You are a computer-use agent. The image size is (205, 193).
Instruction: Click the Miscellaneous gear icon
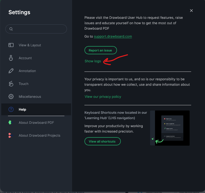click(x=11, y=97)
